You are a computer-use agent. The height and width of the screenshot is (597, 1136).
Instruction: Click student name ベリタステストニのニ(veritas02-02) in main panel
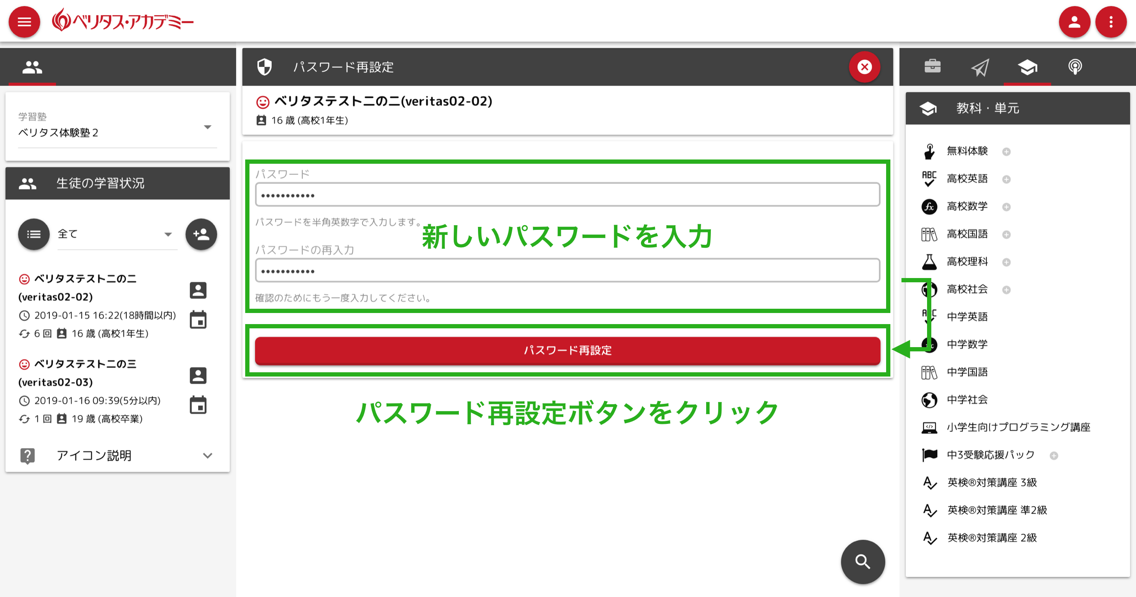383,101
